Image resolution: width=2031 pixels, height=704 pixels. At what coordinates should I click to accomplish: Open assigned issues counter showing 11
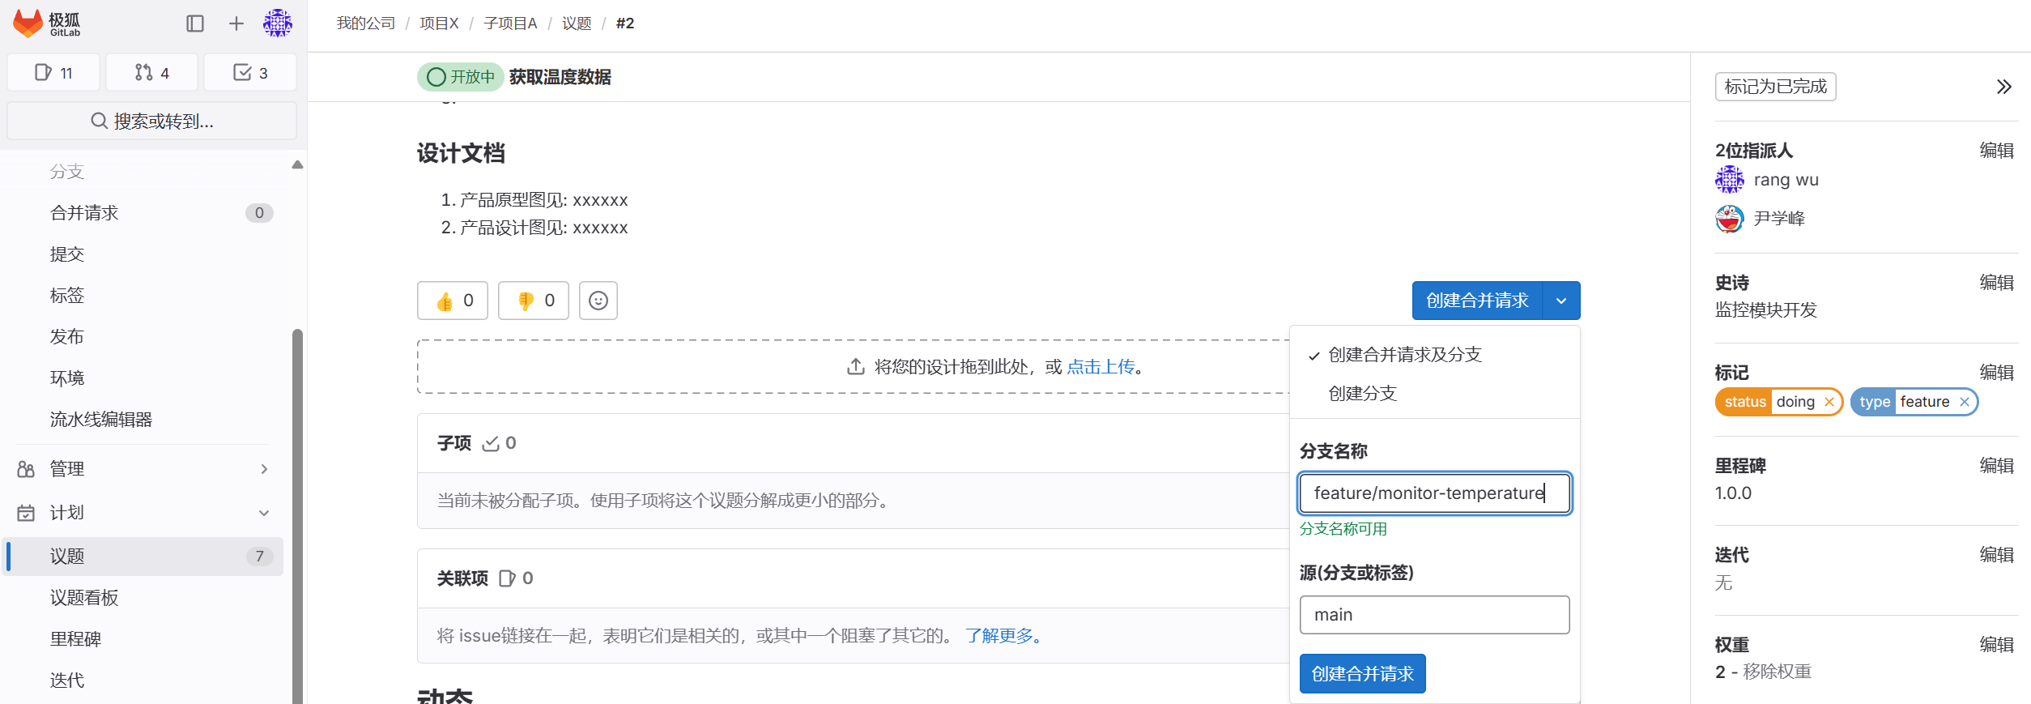click(x=53, y=73)
